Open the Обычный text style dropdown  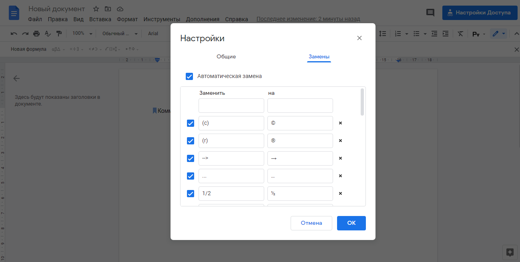coord(120,34)
